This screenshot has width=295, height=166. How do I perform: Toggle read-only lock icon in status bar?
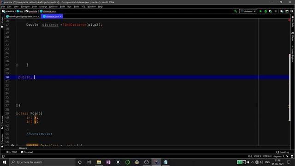(287, 156)
